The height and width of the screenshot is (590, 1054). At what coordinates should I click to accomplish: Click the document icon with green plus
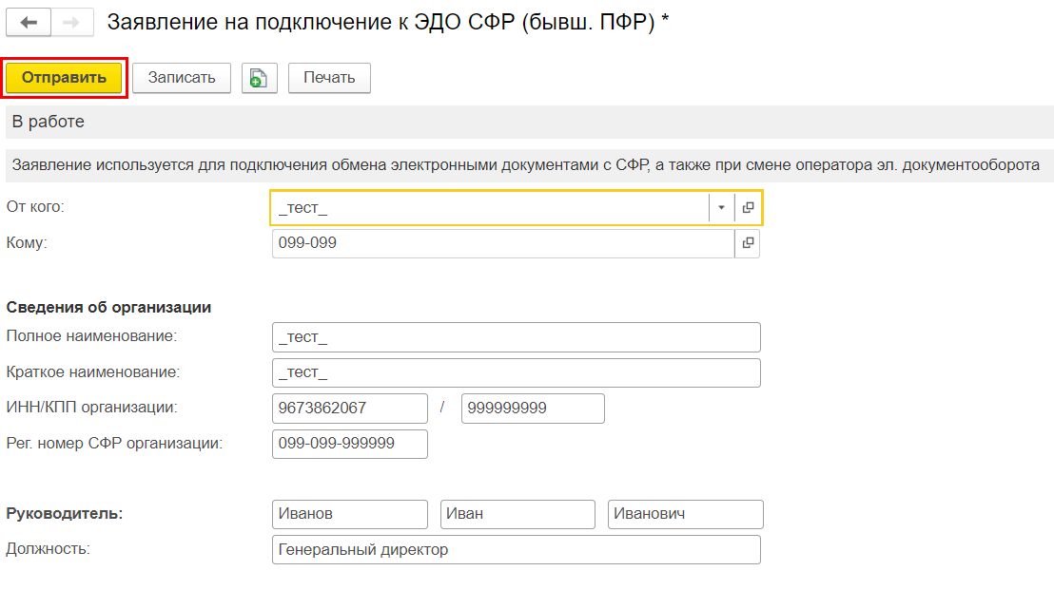pyautogui.click(x=259, y=78)
